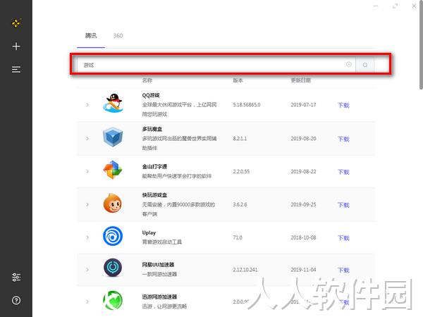Open the list menu icon in sidebar
The height and width of the screenshot is (317, 423).
pos(16,70)
